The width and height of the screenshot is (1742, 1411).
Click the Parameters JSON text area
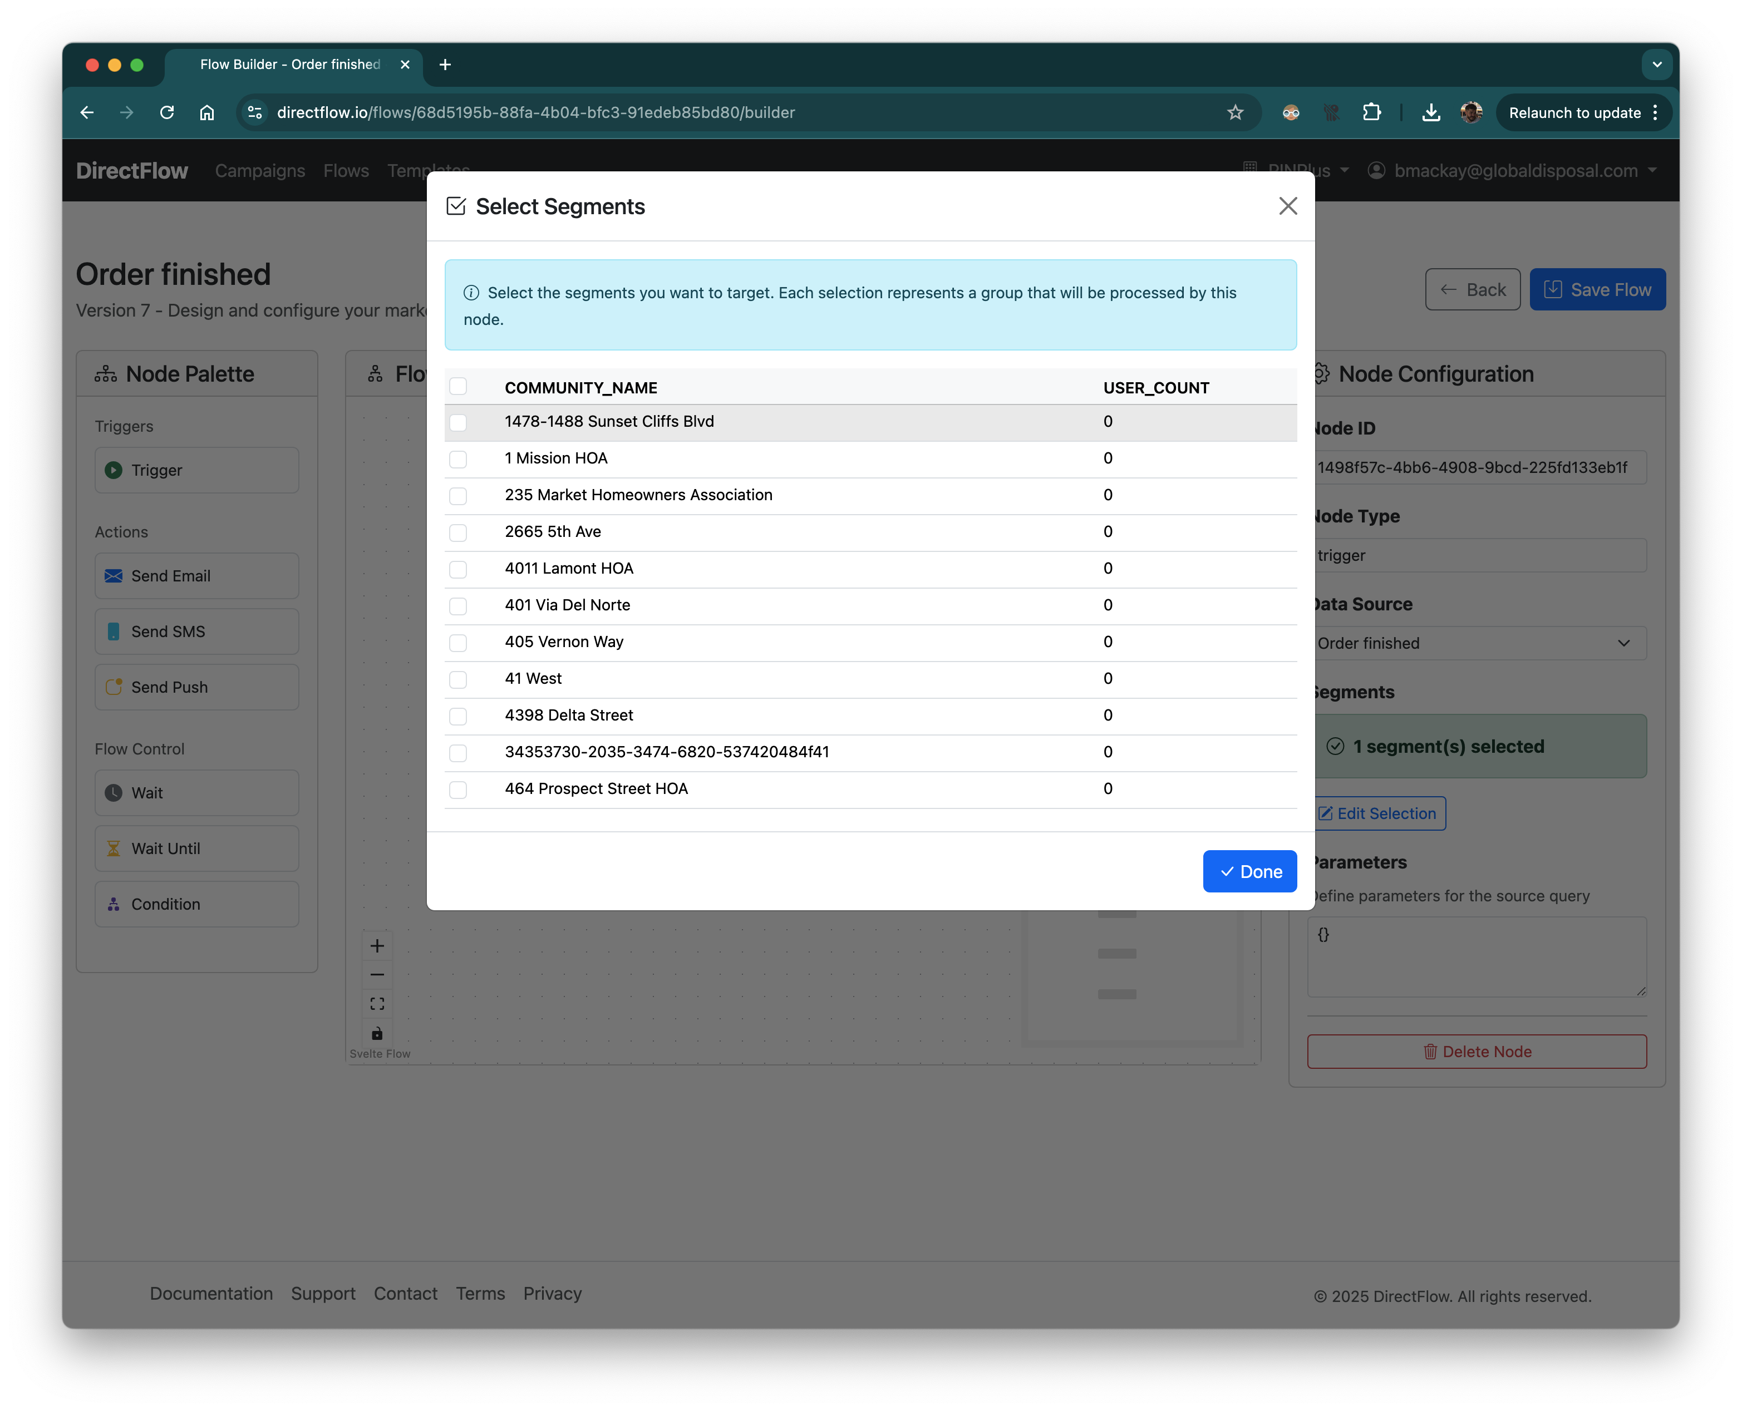[x=1476, y=956]
